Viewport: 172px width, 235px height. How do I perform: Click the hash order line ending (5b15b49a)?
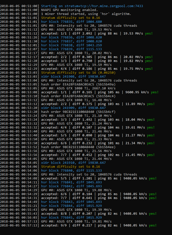tap(58, 84)
